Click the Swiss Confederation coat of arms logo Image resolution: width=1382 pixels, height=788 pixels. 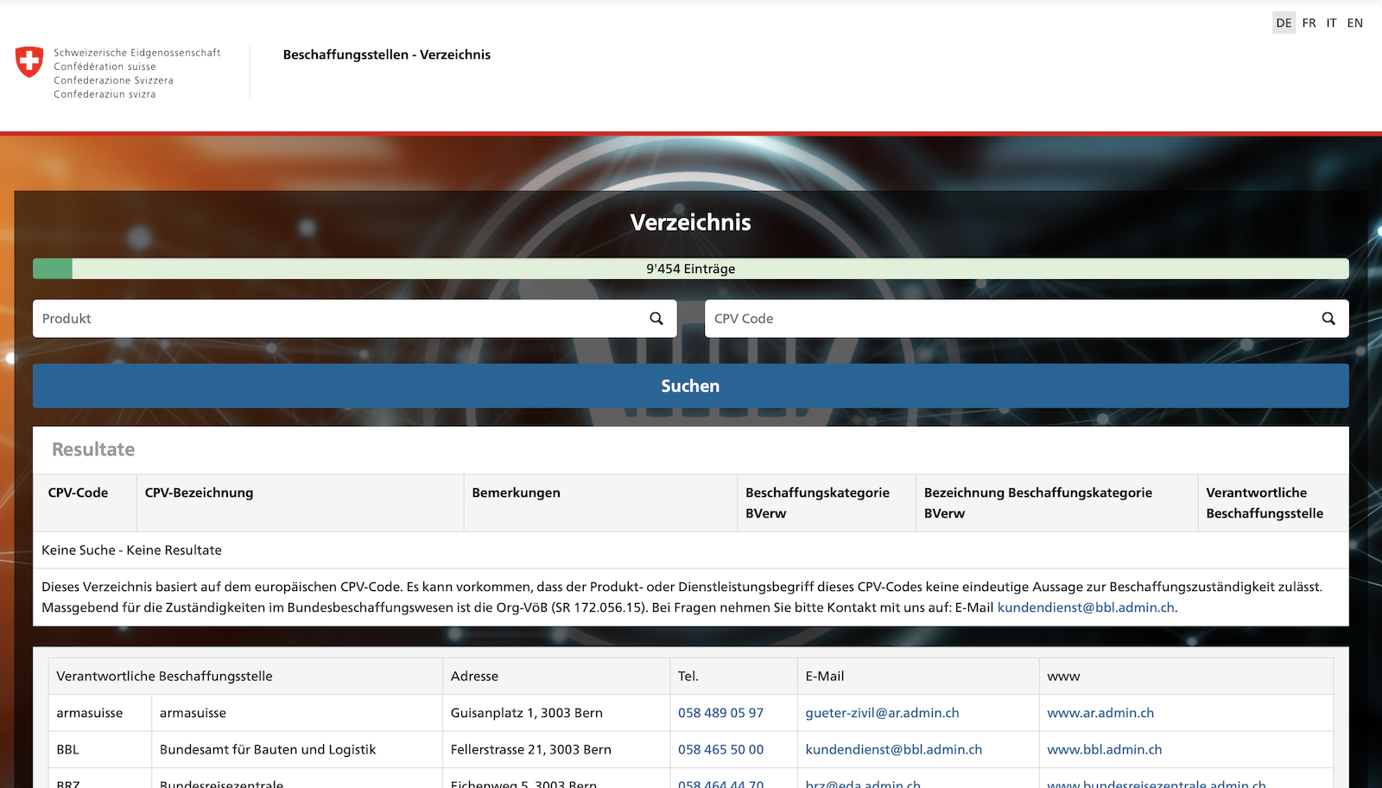[x=29, y=62]
